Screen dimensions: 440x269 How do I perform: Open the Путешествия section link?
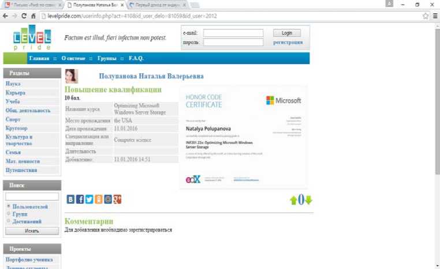point(21,170)
